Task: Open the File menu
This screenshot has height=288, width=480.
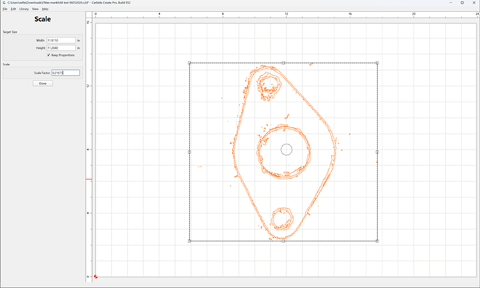Action: (5, 9)
